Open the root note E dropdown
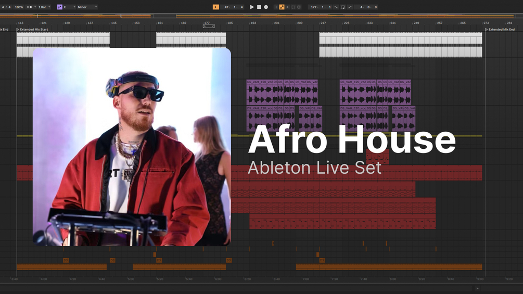523x294 pixels. point(70,7)
